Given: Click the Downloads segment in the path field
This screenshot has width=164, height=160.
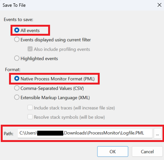Looking at the screenshot, I should (x=75, y=133).
